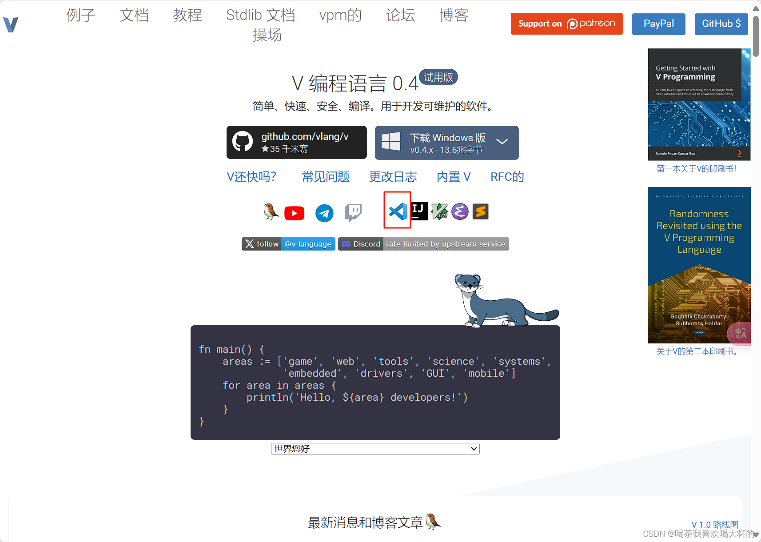Open the V extension for VS Code
761x542 pixels.
tap(397, 211)
